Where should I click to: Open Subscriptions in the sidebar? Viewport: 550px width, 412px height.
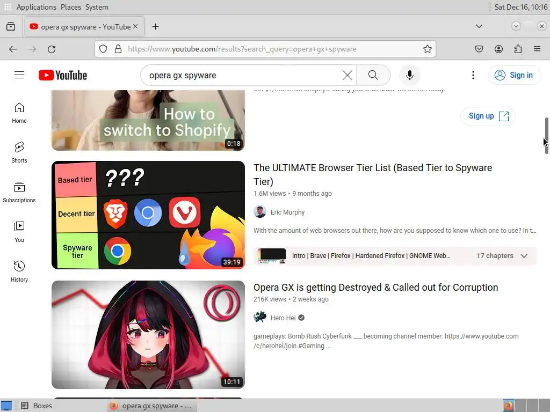[19, 193]
